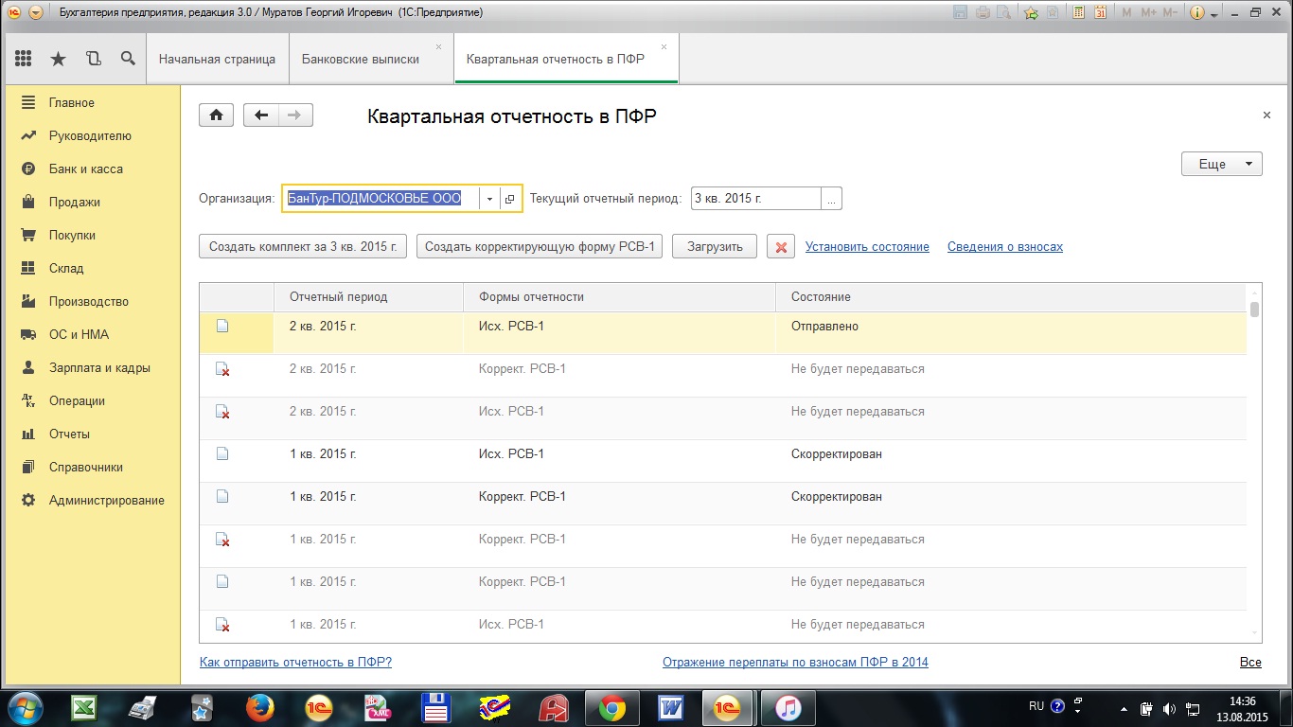The image size is (1293, 727).
Task: Click the Загрузить button
Action: point(714,246)
